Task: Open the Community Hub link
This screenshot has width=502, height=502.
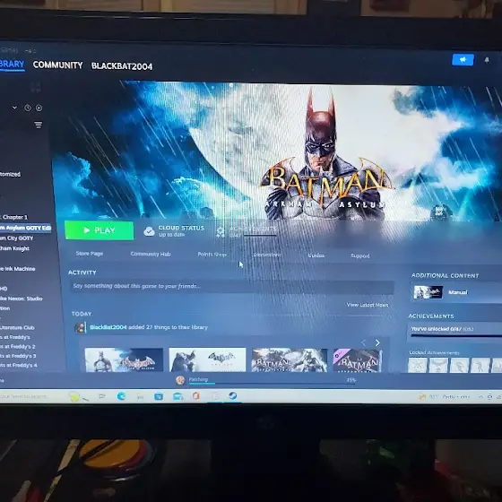Action: coord(151,255)
